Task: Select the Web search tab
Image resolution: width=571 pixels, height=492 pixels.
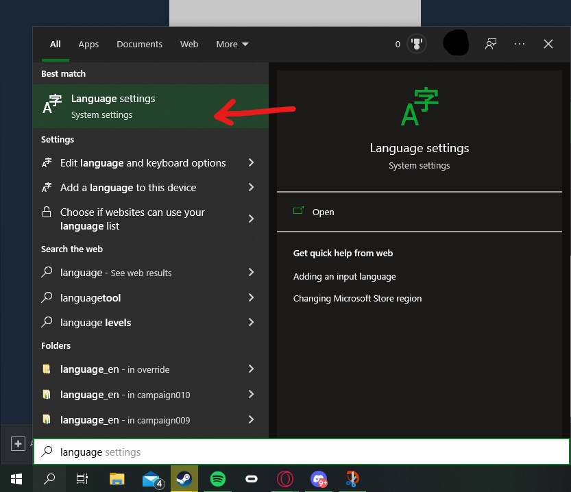Action: click(x=189, y=44)
